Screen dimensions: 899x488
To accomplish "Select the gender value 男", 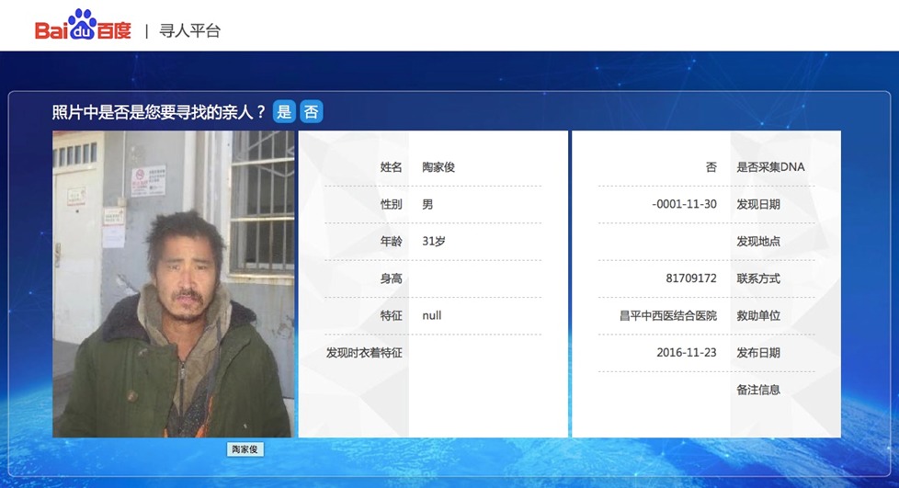I will (427, 204).
